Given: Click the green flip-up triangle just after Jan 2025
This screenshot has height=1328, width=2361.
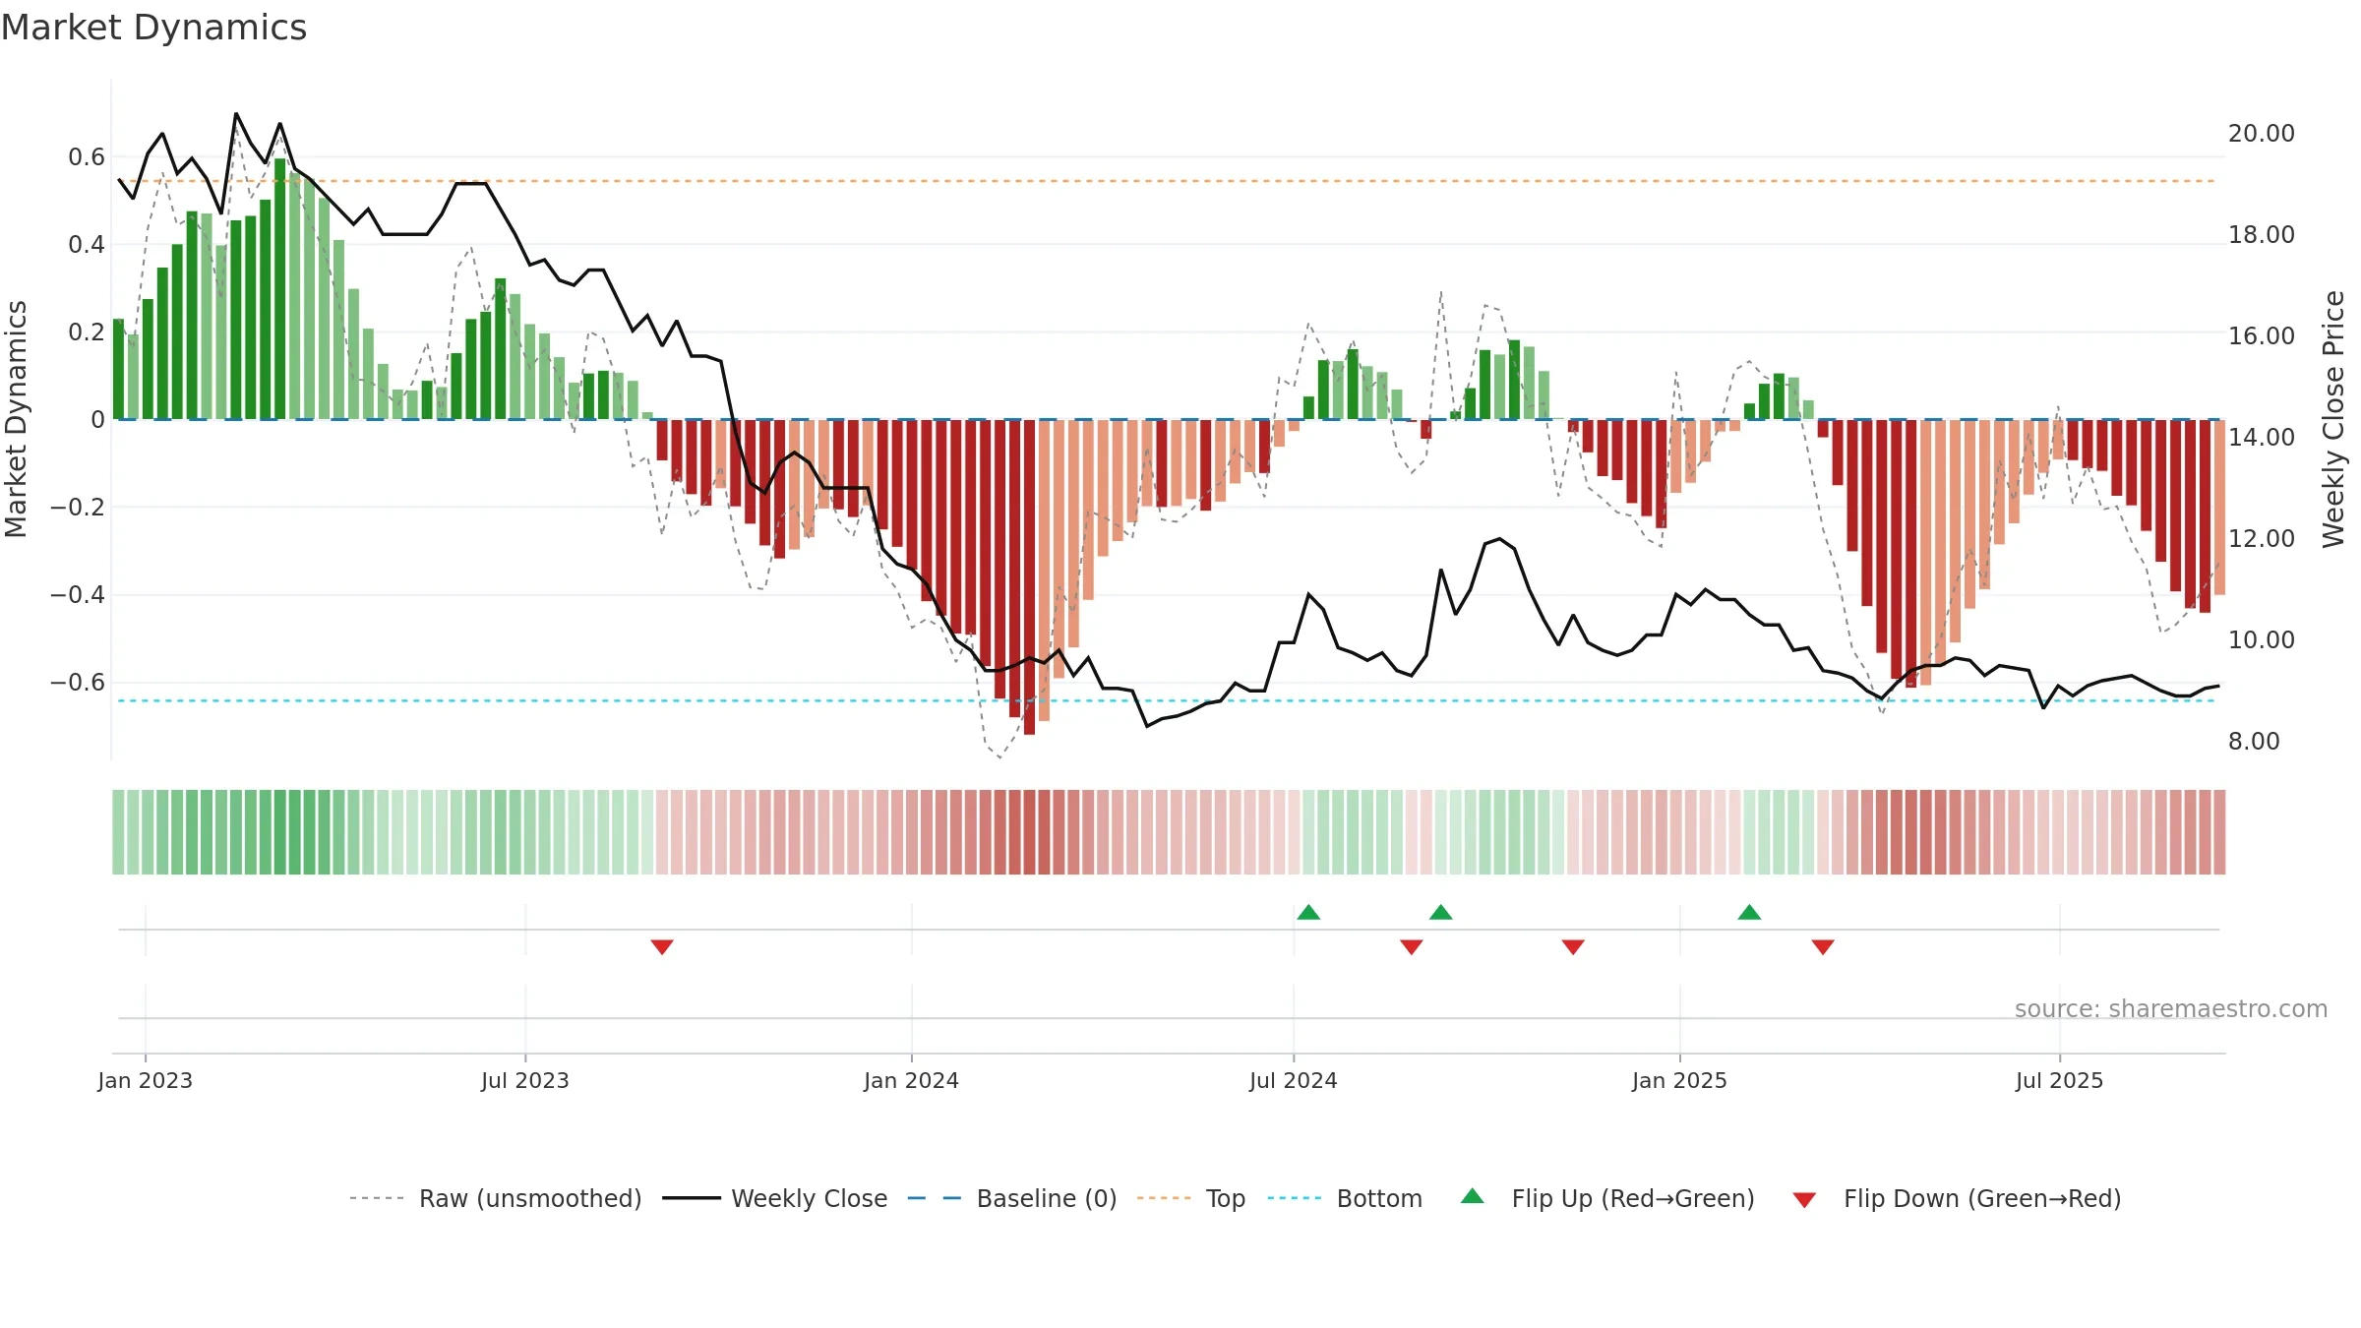Looking at the screenshot, I should click(1749, 912).
